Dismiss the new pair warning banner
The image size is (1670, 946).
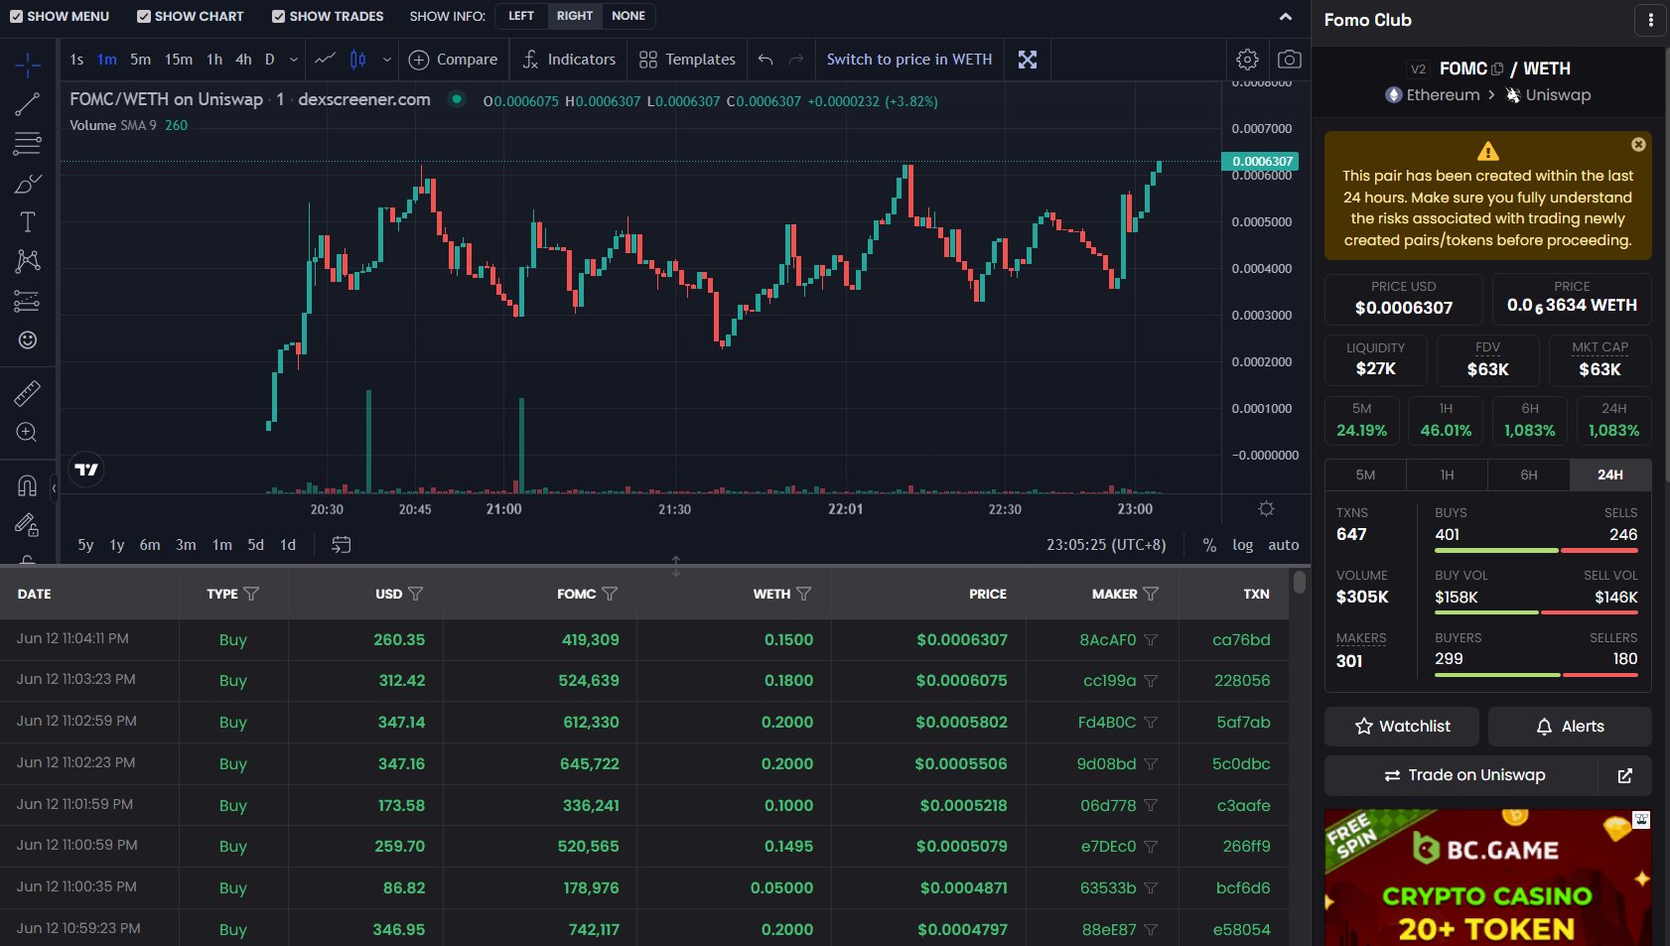pos(1636,144)
